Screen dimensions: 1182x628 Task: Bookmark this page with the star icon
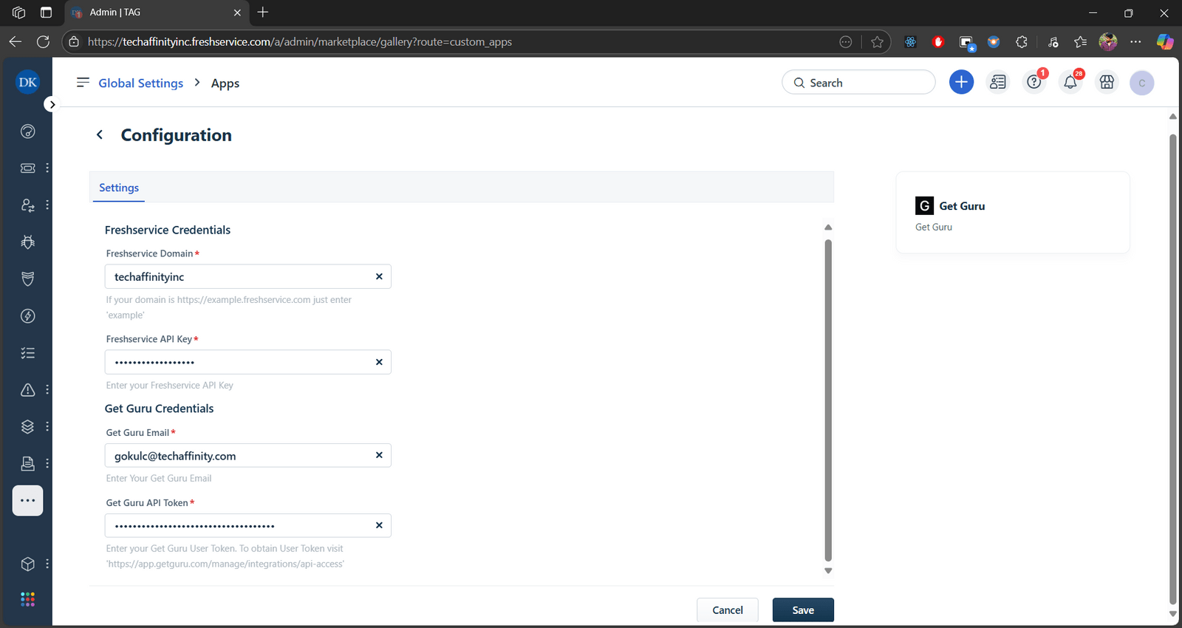(x=877, y=42)
